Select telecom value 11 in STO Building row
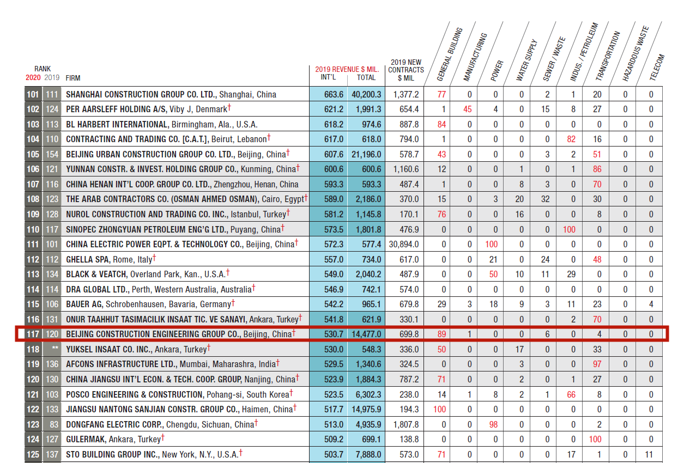The height and width of the screenshot is (463, 684). tap(649, 454)
